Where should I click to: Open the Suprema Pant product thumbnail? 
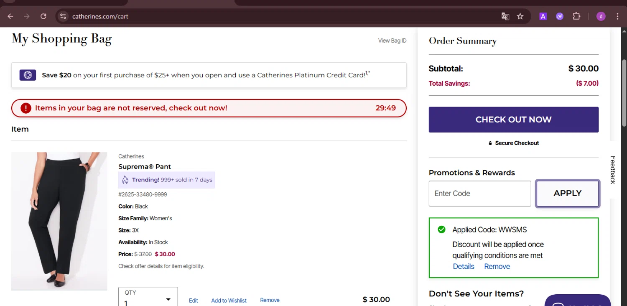click(59, 221)
